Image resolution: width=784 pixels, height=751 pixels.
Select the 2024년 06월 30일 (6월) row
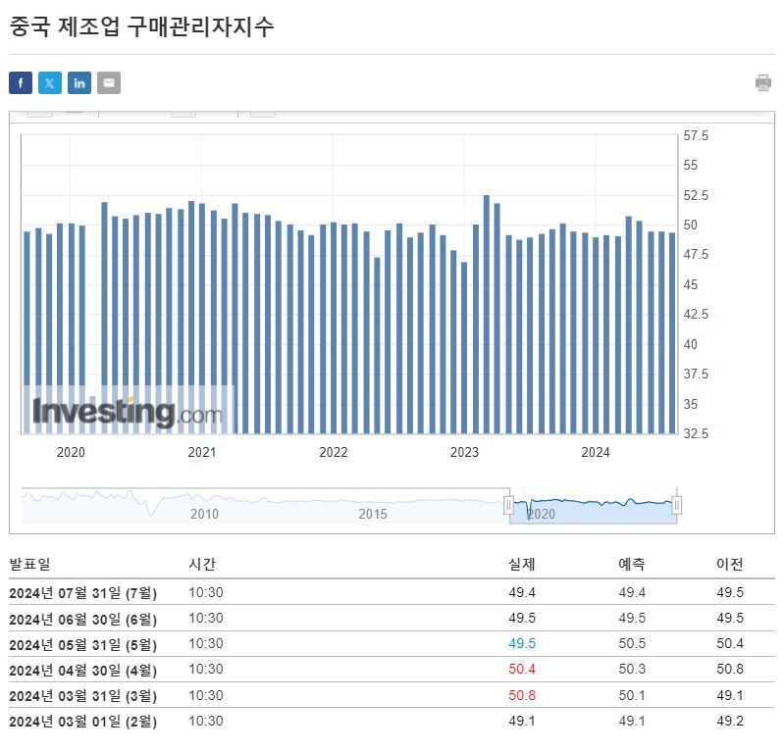click(83, 619)
